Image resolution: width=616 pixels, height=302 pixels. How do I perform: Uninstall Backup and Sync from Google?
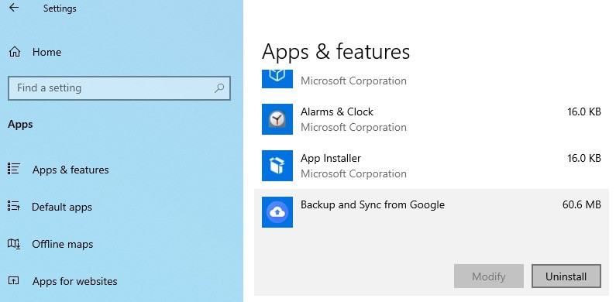pos(566,276)
